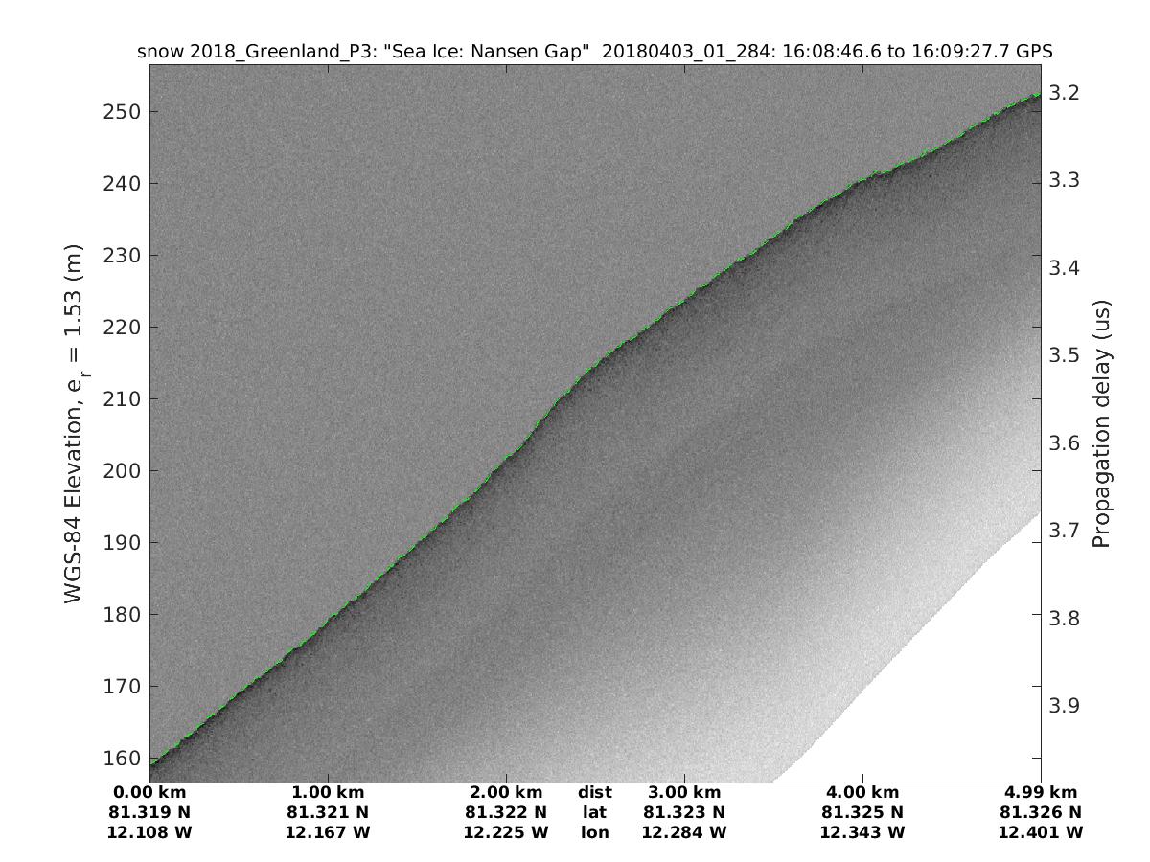Click the 3.2 propagation delay tick label

pos(1064,93)
